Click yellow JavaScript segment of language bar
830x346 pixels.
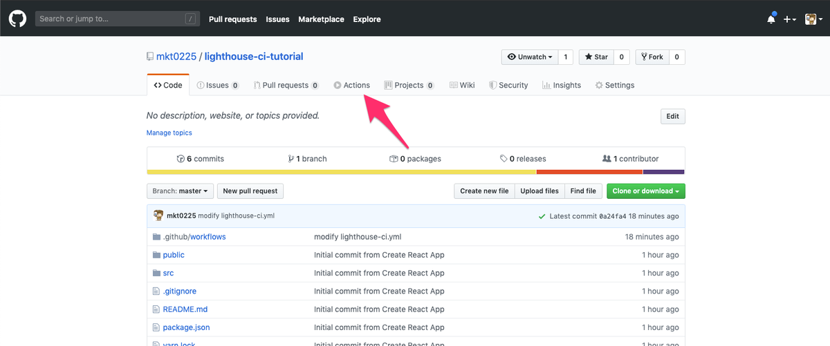tap(342, 172)
